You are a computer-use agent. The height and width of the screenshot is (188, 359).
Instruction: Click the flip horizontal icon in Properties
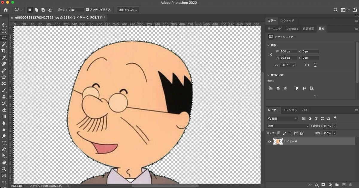coord(307,65)
